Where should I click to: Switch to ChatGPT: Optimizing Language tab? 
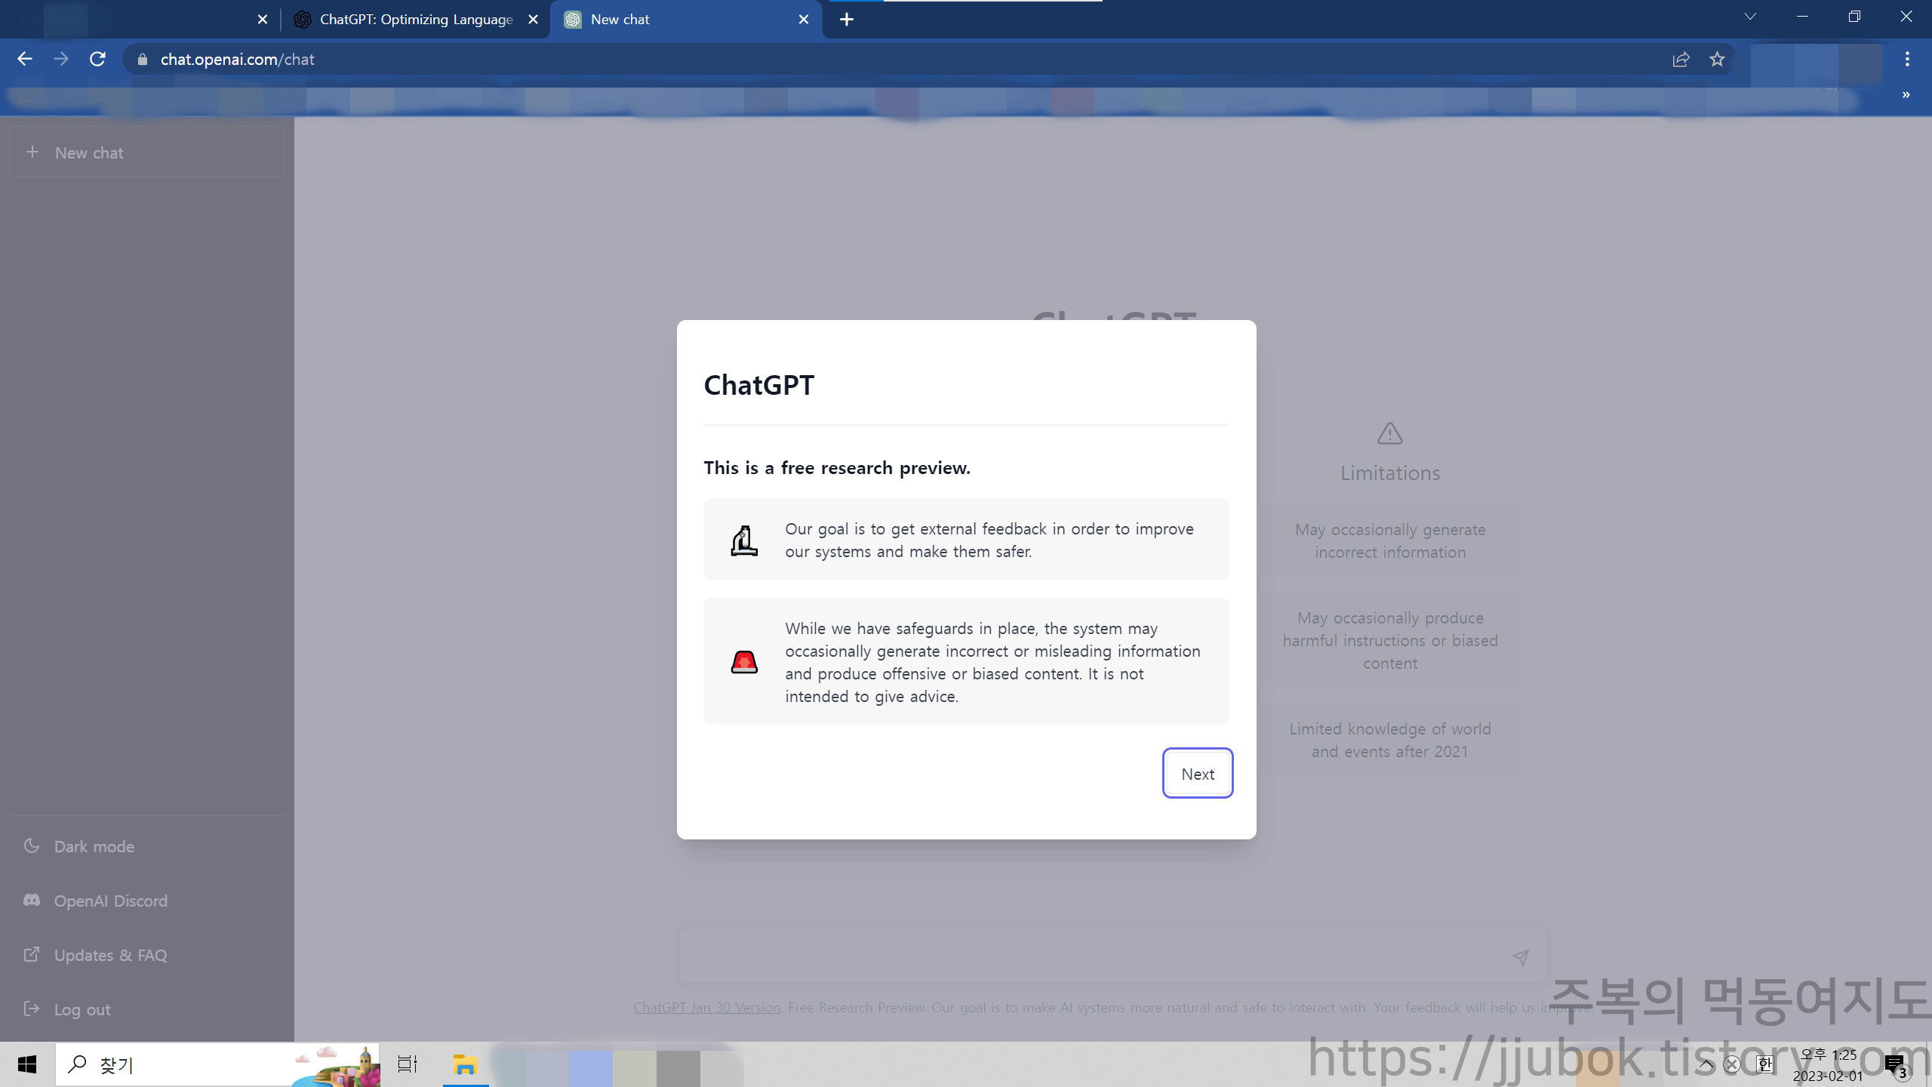(415, 20)
